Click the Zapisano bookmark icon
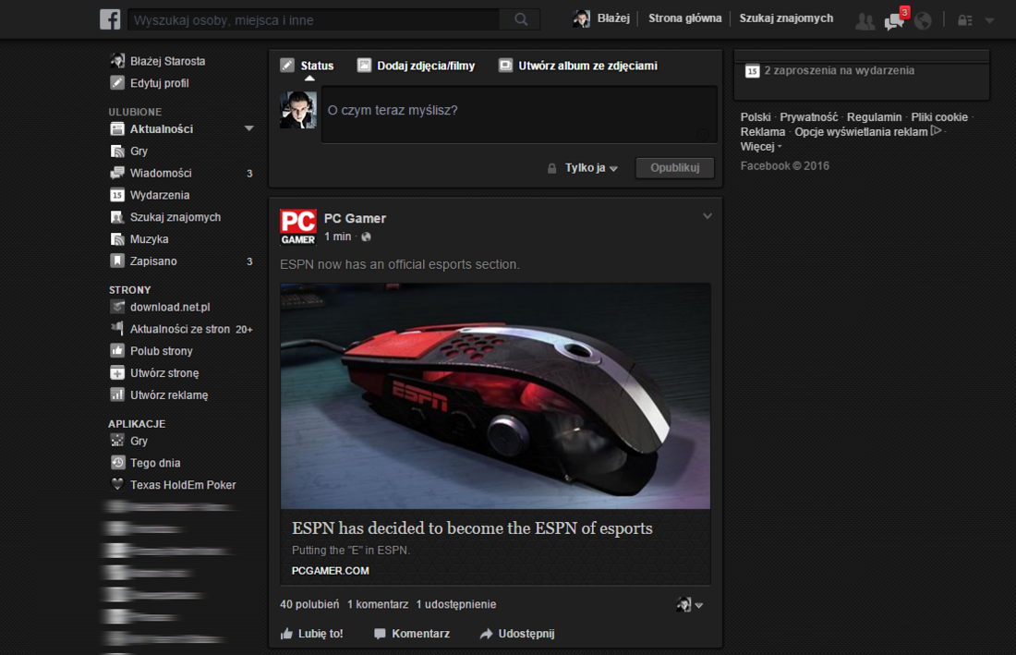The image size is (1016, 655). pos(117,261)
